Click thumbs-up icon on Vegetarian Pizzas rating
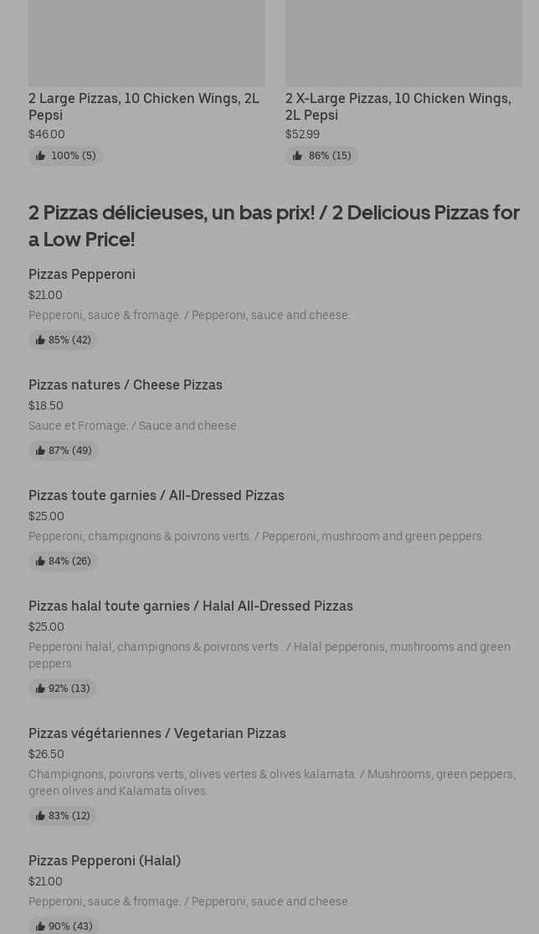The width and height of the screenshot is (539, 934). [40, 816]
